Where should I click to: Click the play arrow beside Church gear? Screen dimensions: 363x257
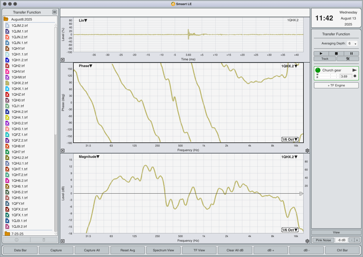click(354, 70)
